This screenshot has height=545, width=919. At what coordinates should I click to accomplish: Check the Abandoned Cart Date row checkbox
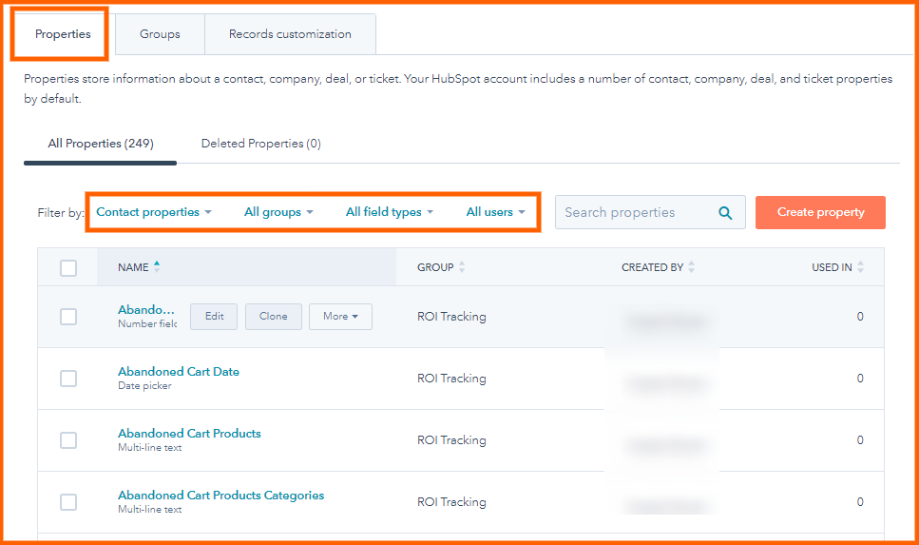[68, 379]
